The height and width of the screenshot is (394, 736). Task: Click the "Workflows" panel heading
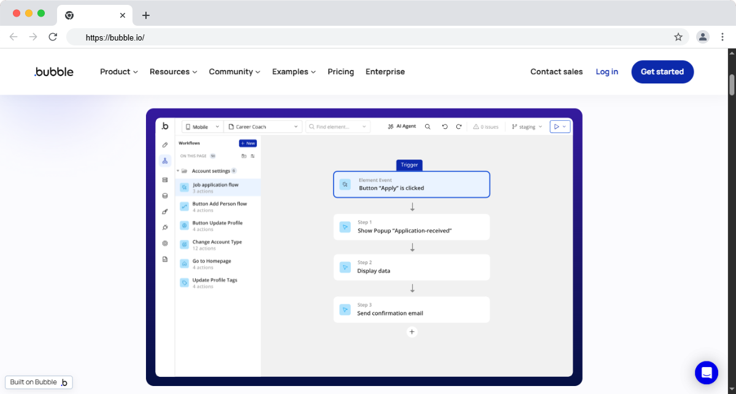[x=189, y=143]
